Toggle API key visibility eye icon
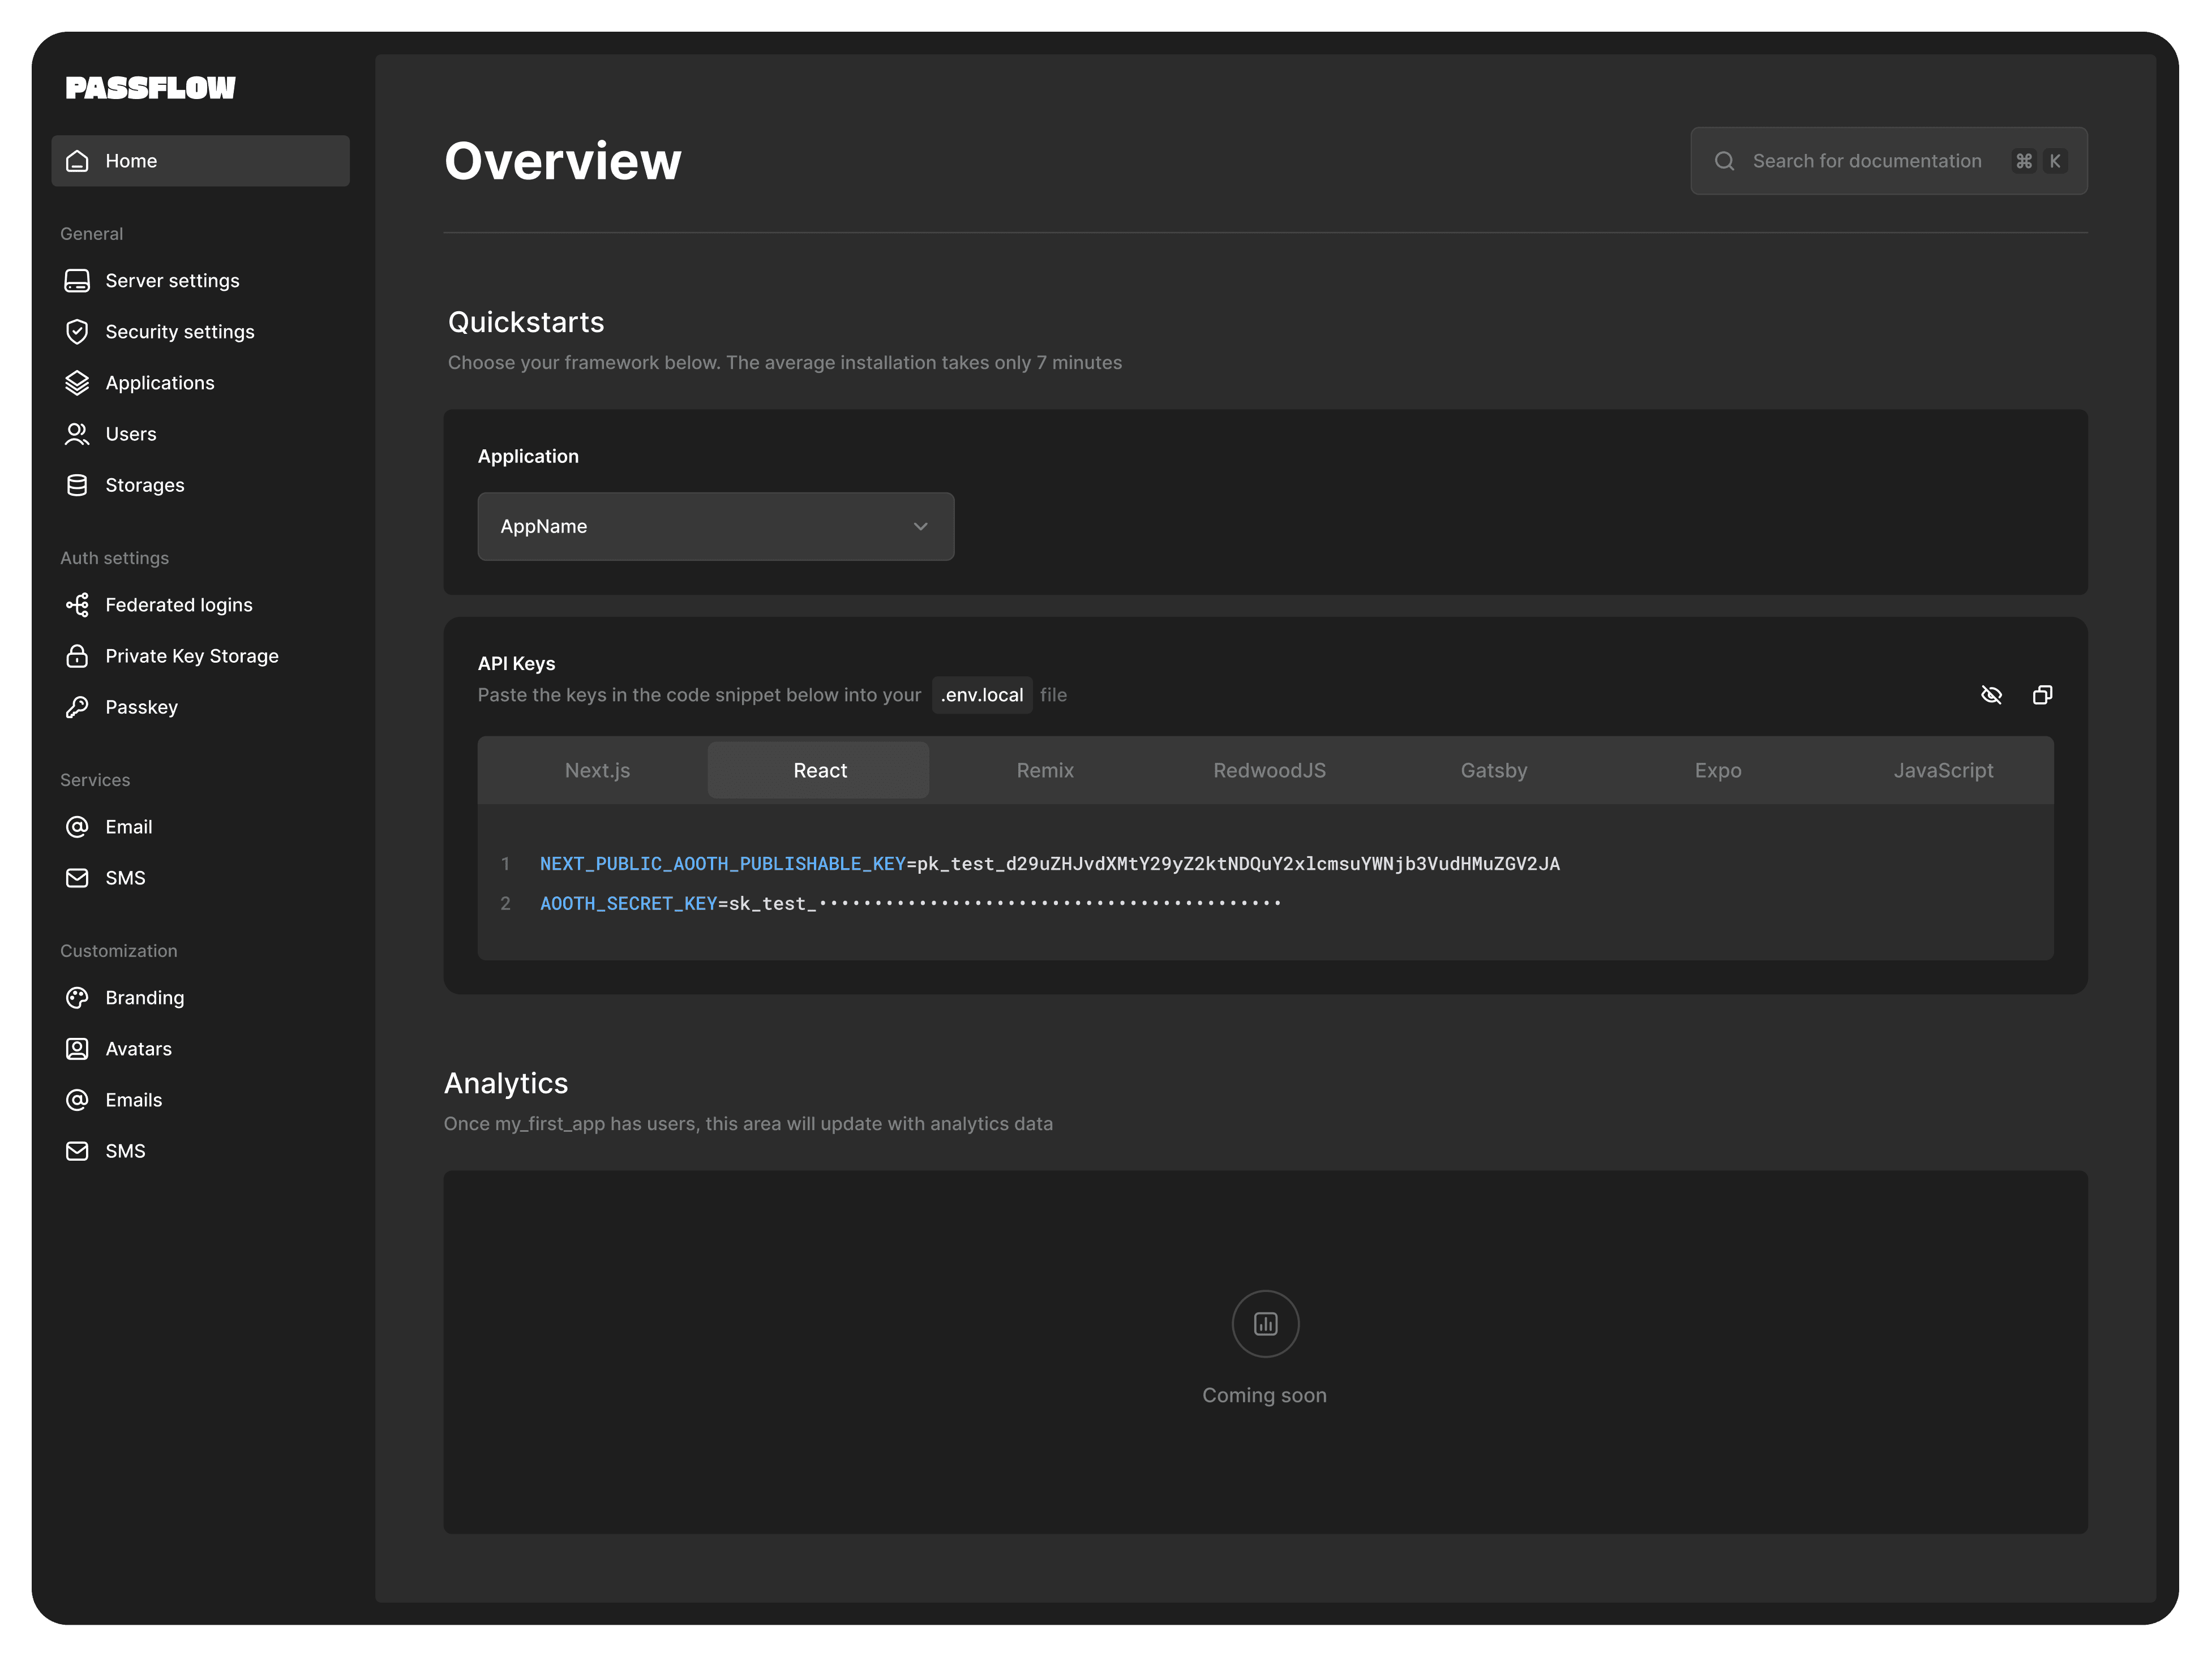The height and width of the screenshot is (1657, 2212). pos(1991,695)
